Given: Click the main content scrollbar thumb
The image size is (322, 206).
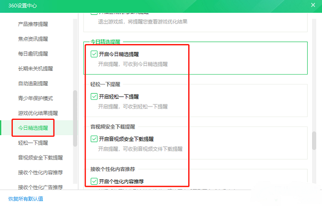Looking at the screenshot, I should tap(314, 141).
